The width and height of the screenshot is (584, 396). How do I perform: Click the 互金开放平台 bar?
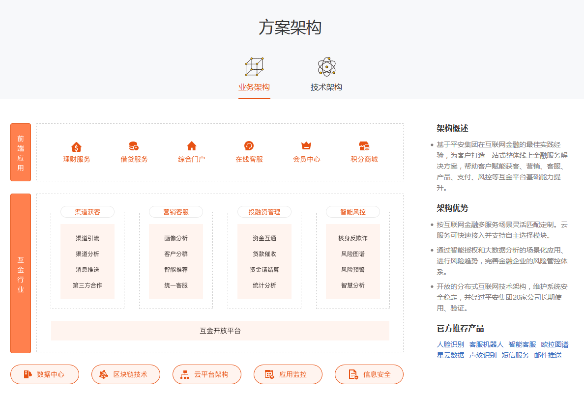[x=220, y=331]
